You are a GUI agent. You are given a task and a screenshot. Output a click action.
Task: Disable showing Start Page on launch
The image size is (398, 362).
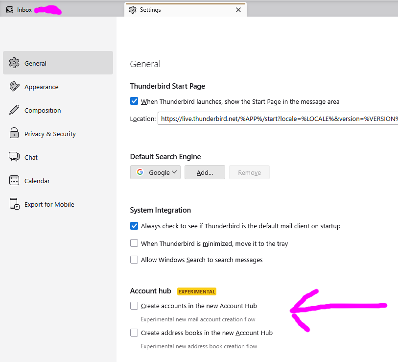(x=134, y=101)
